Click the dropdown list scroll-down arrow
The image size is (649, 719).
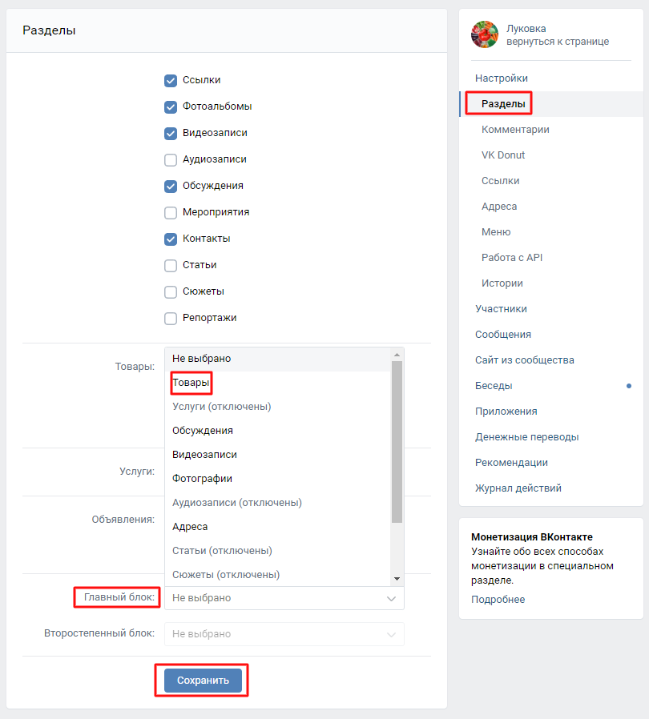coord(396,579)
